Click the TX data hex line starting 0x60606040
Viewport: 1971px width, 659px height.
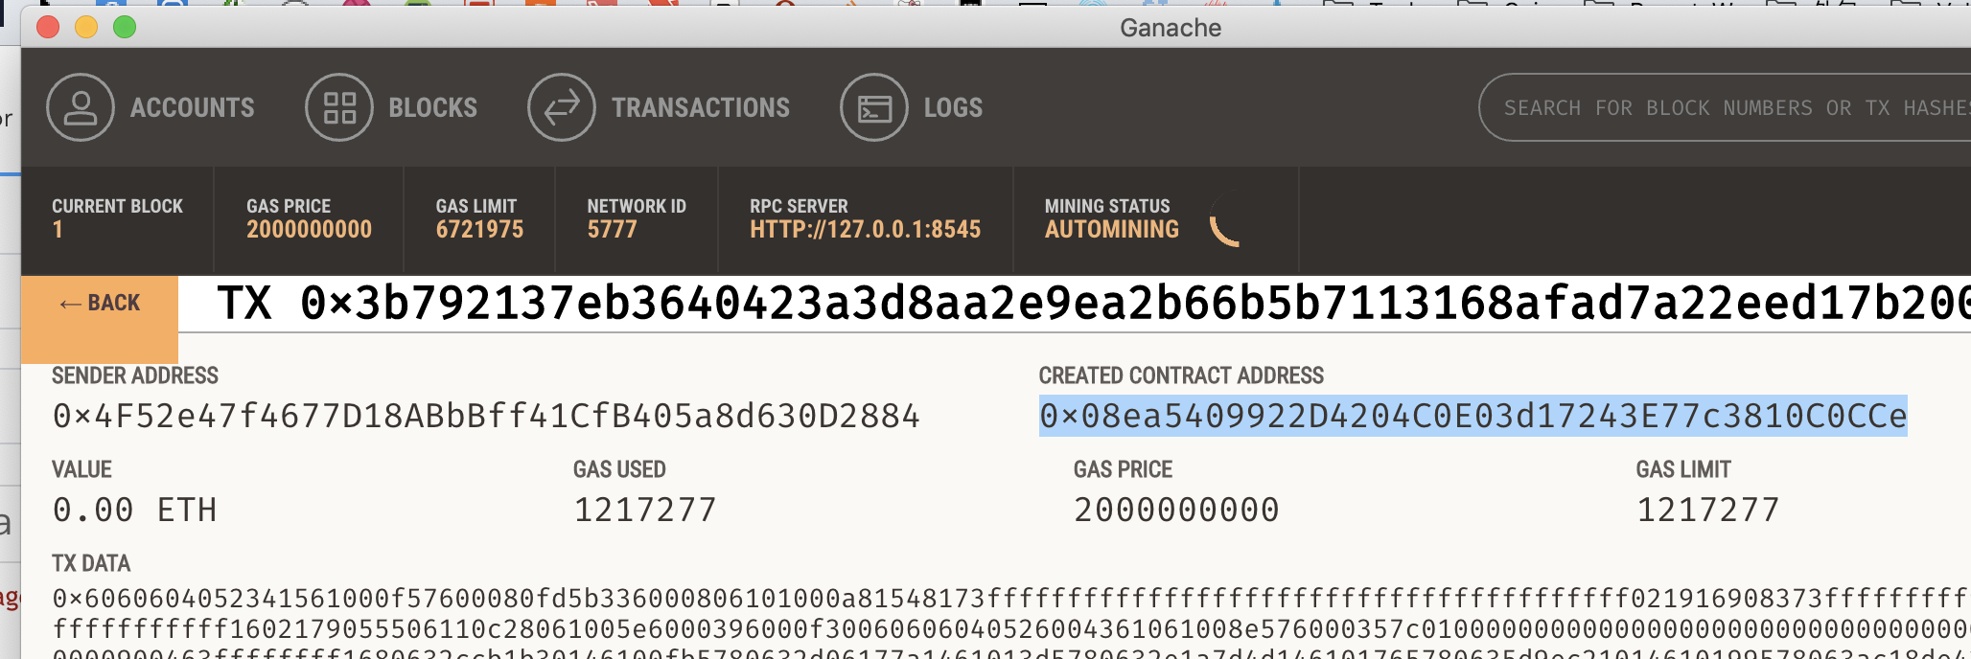click(1011, 599)
